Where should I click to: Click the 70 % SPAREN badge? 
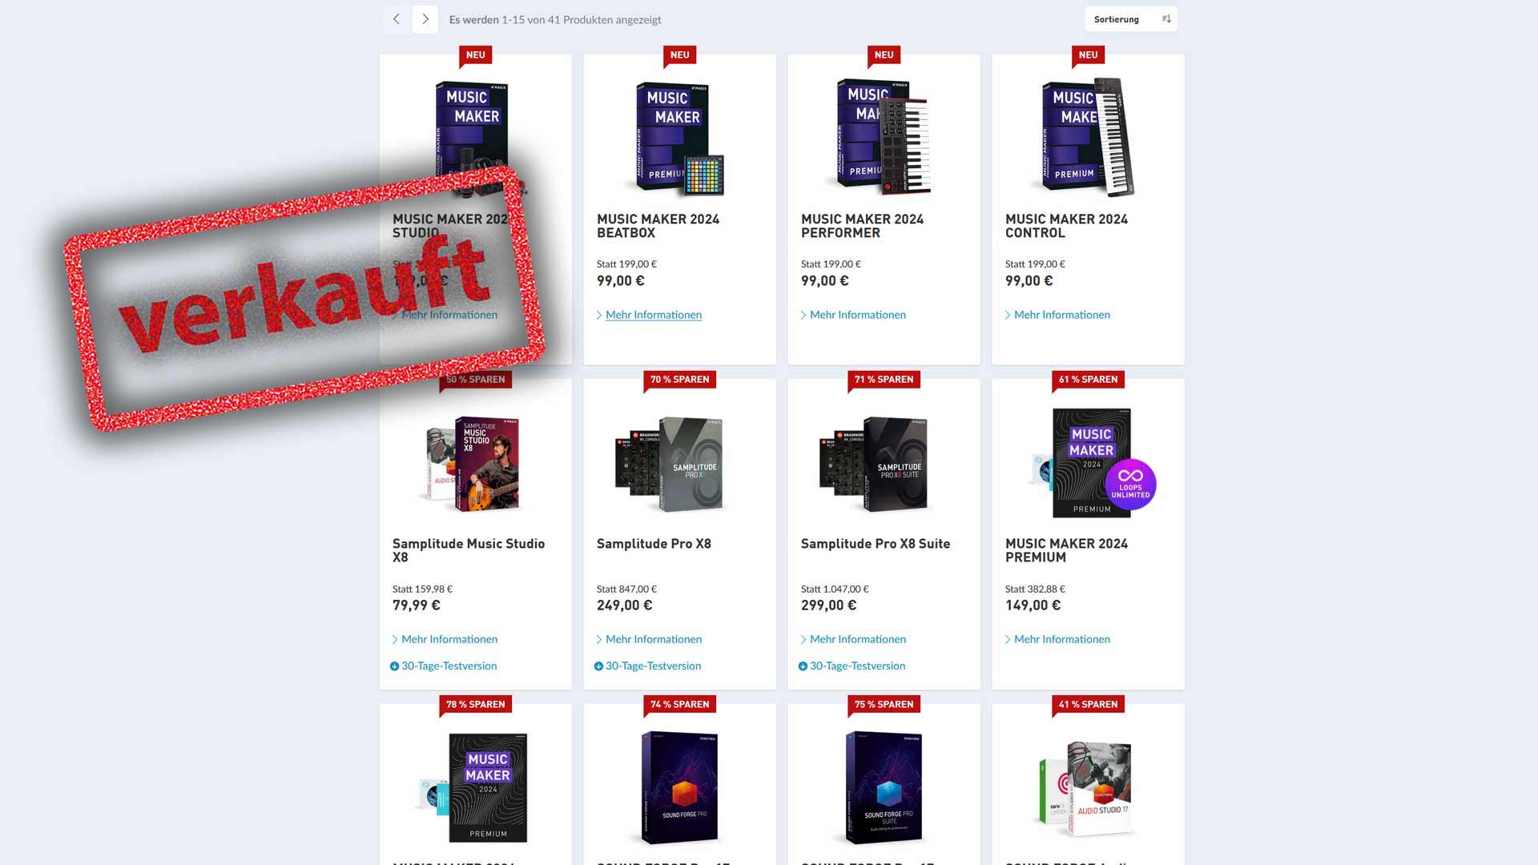[679, 380]
